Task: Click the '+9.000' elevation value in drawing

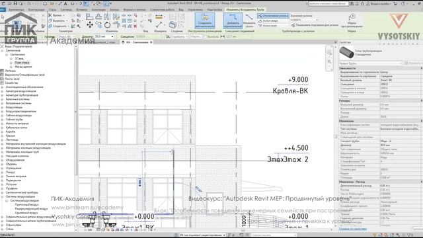Action: coord(298,79)
